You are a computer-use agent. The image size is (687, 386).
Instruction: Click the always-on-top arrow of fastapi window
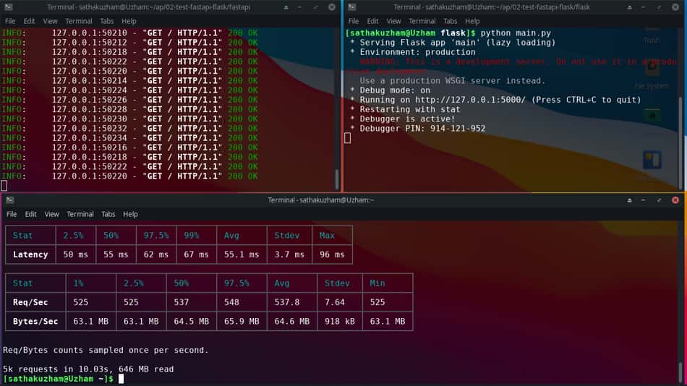point(286,7)
